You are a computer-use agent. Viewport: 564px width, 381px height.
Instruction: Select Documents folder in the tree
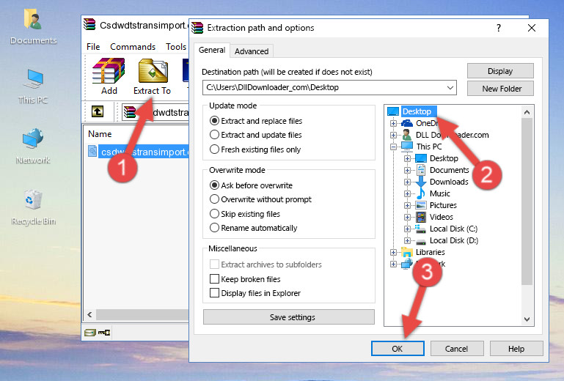point(450,170)
